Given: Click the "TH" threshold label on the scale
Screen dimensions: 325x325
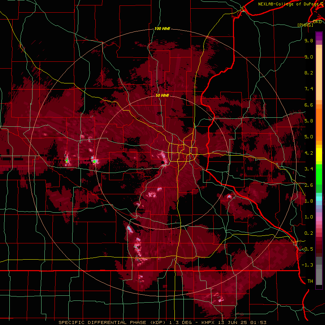Looking at the screenshot, I should click(x=310, y=281).
